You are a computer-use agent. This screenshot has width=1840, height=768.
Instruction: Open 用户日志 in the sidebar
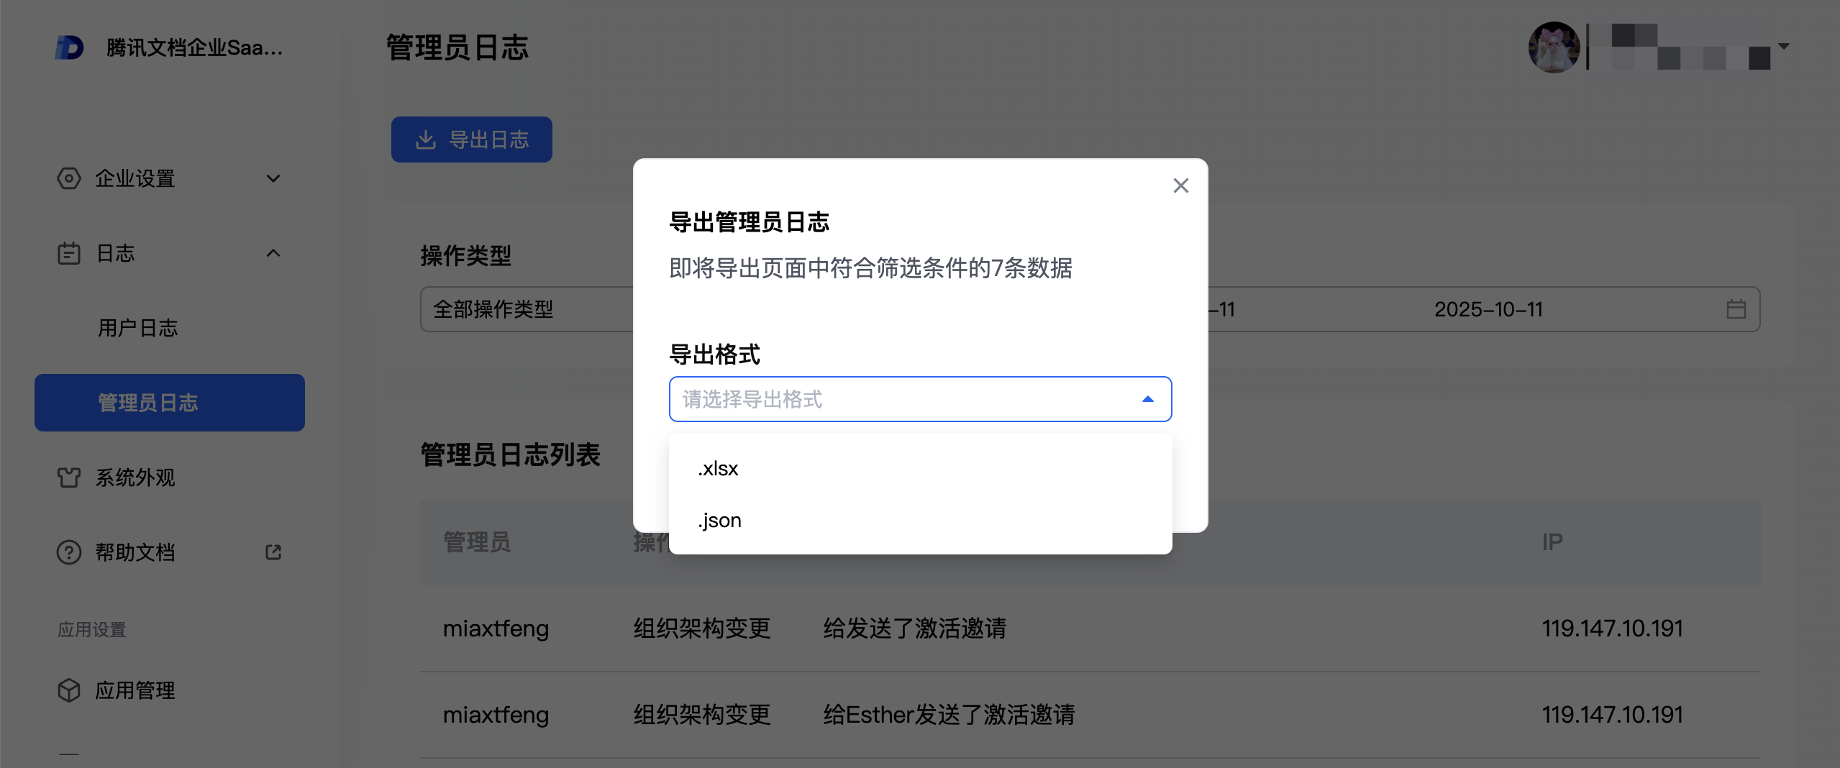138,328
